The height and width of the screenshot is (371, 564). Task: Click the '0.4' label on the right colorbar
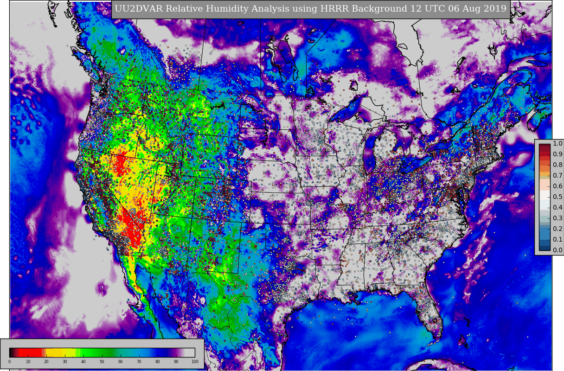(558, 207)
